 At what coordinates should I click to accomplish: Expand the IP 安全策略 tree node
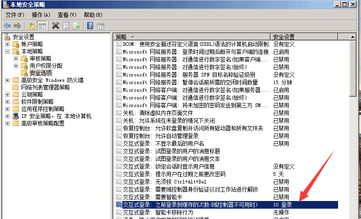7,116
